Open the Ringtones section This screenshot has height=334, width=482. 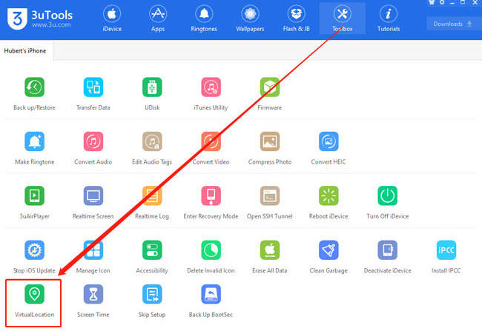tap(204, 19)
